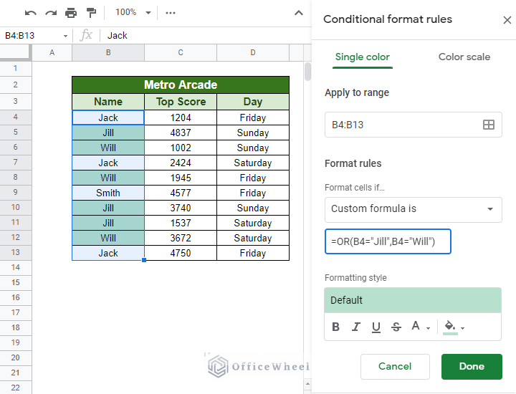Image resolution: width=516 pixels, height=394 pixels.
Task: Open the fill color bucket picker
Action: 454,327
